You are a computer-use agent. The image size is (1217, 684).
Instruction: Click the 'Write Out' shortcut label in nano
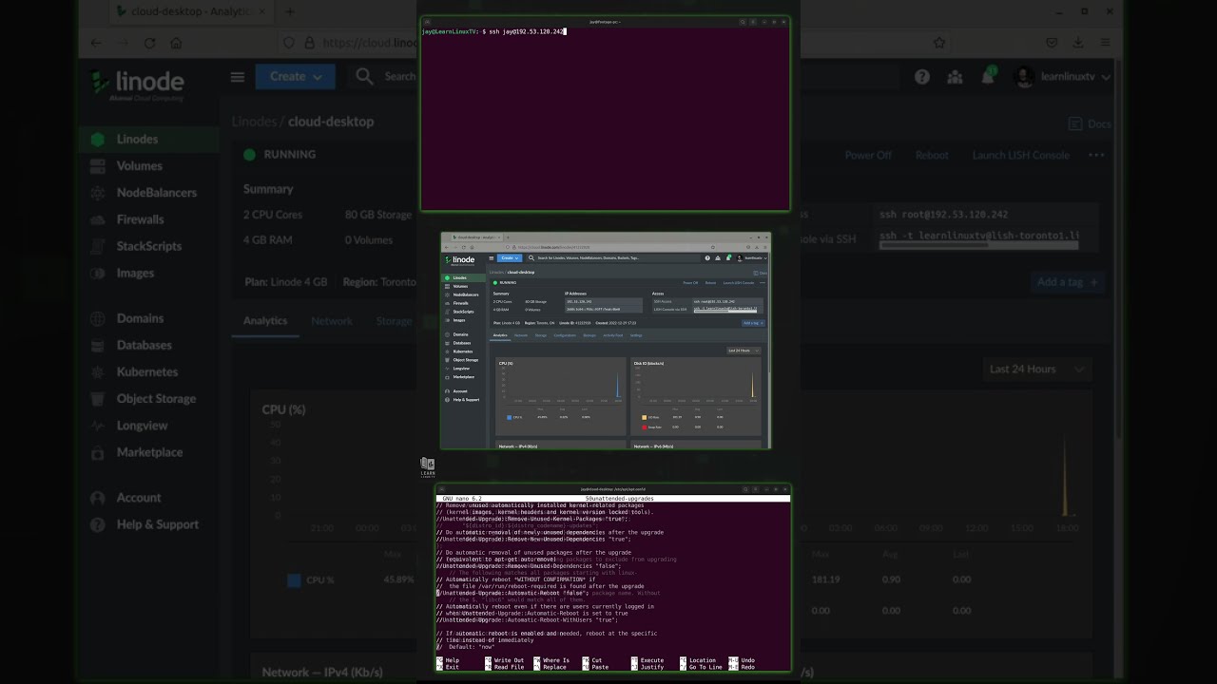(509, 660)
